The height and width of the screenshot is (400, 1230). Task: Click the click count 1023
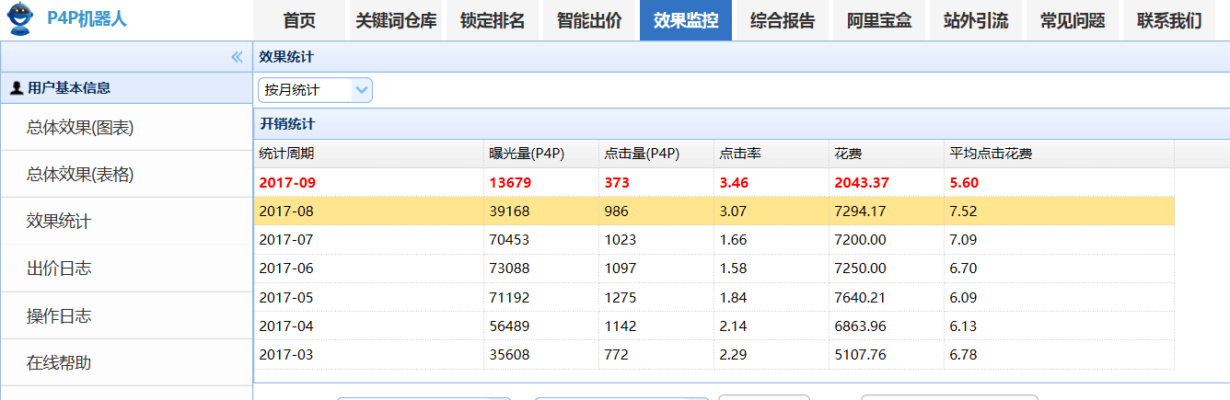coord(620,239)
